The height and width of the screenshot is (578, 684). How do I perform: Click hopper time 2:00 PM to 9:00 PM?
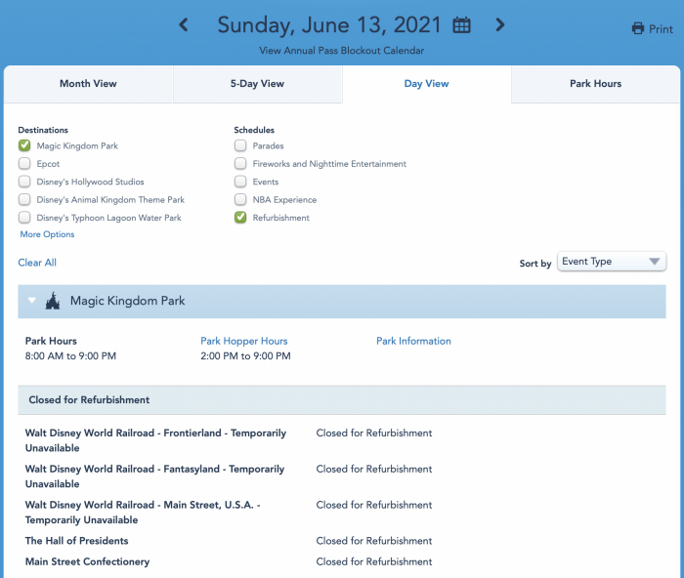(245, 356)
